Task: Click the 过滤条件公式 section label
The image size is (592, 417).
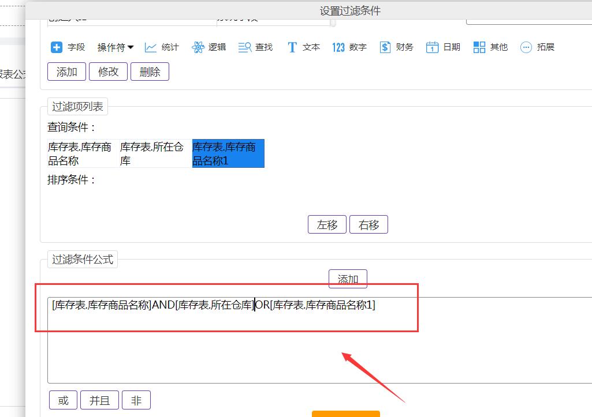Action: pos(83,260)
